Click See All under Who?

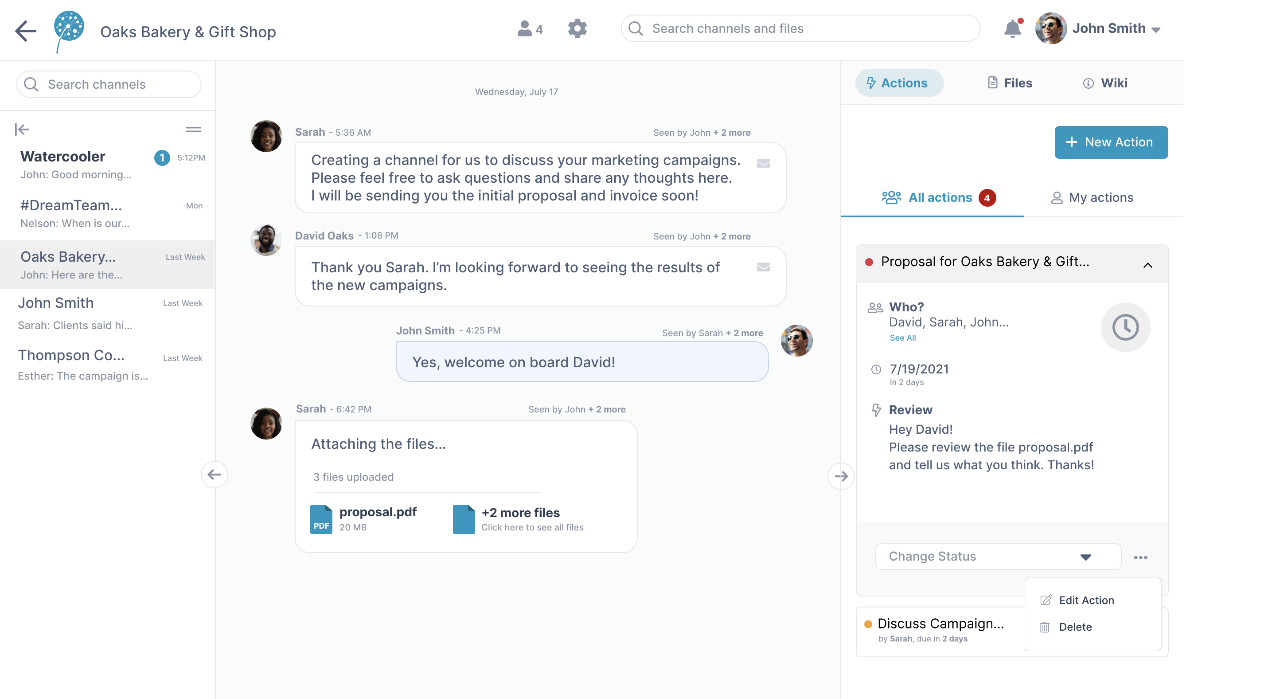(x=902, y=338)
